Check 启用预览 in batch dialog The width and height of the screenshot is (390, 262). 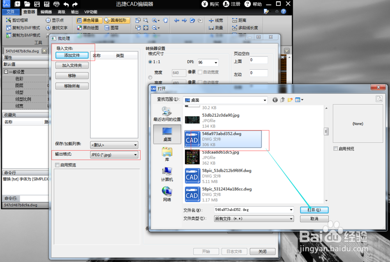[57, 165]
